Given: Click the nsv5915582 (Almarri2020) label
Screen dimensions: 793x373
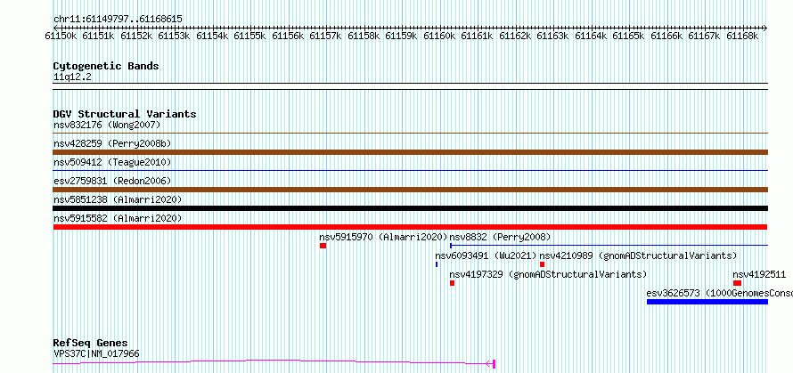Looking at the screenshot, I should click(118, 218).
